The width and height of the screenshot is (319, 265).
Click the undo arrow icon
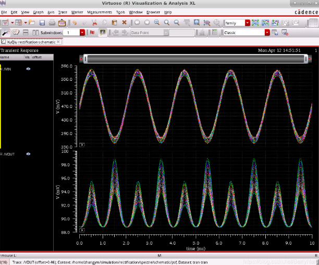[75, 23]
